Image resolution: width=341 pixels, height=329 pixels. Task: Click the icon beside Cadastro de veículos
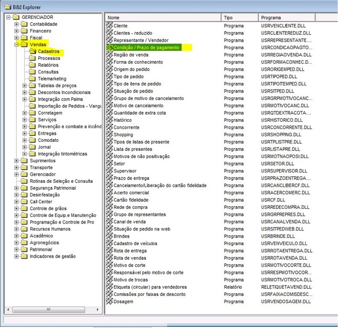pos(109,244)
